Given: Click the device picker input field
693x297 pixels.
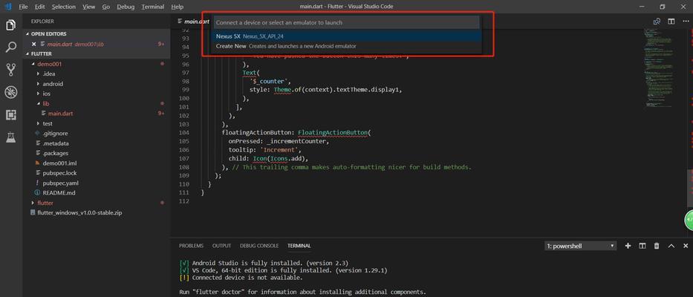Looking at the screenshot, I should tap(346, 22).
